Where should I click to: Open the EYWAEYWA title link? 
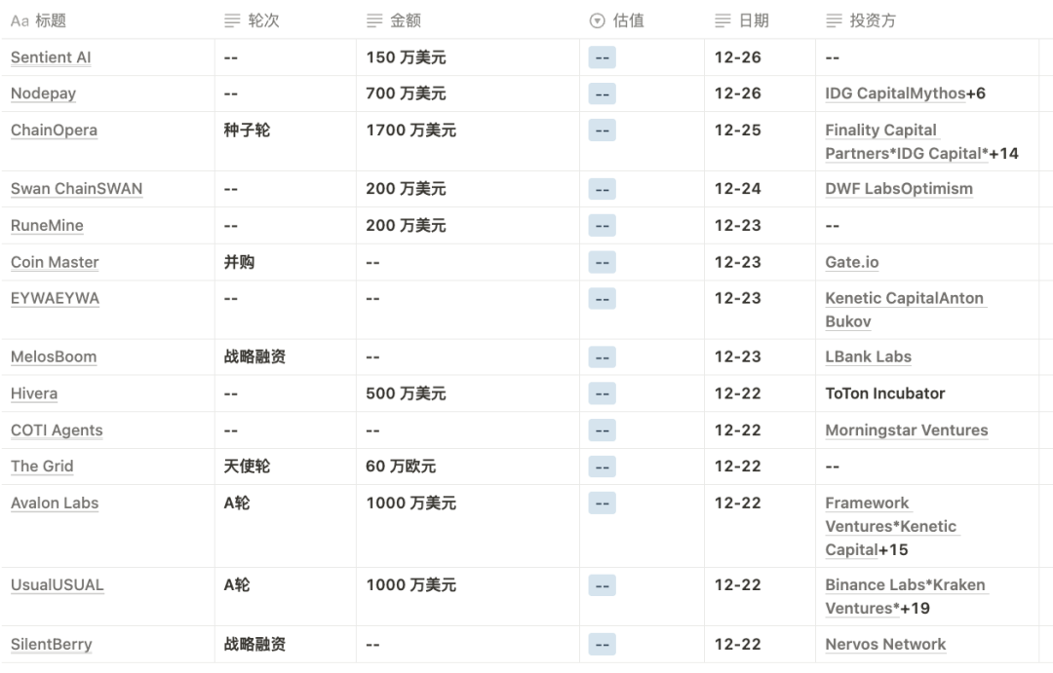[x=55, y=299]
